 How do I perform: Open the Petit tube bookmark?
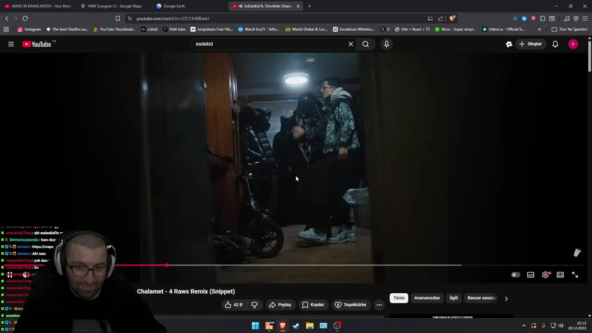(174, 29)
